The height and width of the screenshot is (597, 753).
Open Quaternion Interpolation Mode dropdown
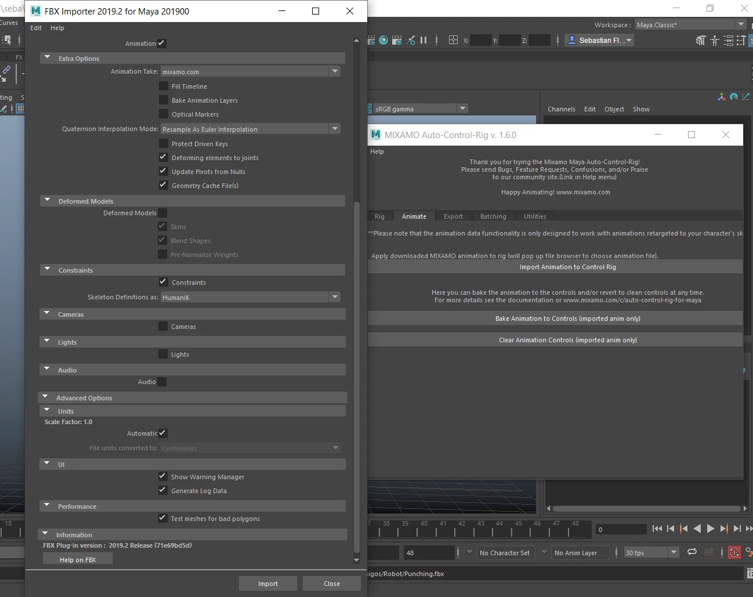pos(251,129)
